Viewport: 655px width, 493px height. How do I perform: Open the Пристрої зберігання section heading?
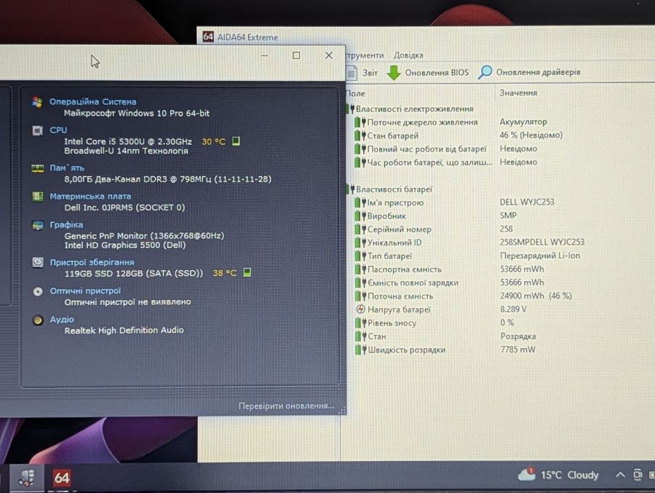tap(92, 262)
